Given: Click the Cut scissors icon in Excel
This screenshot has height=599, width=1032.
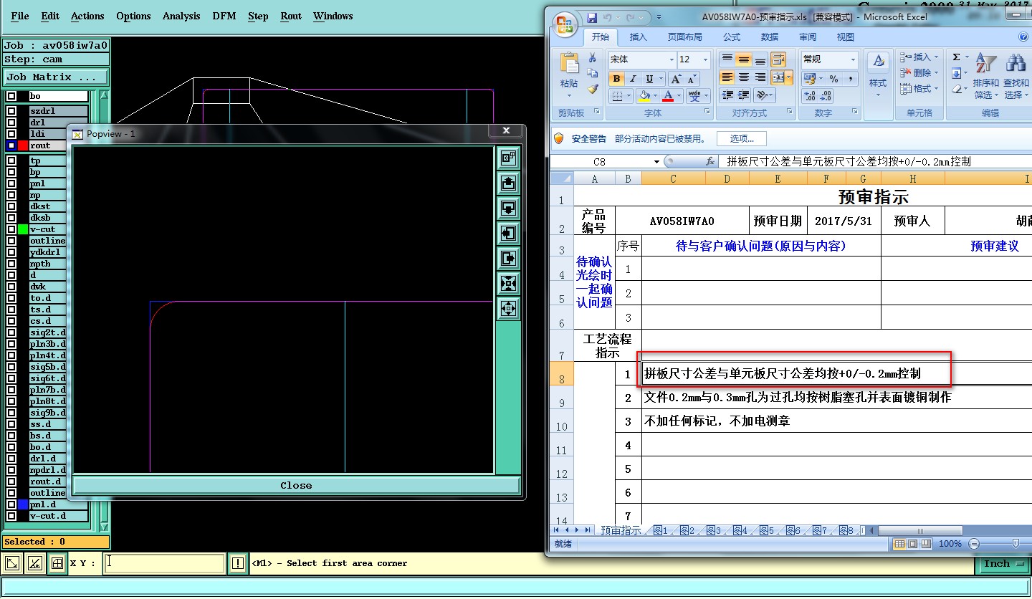Looking at the screenshot, I should pyautogui.click(x=593, y=58).
